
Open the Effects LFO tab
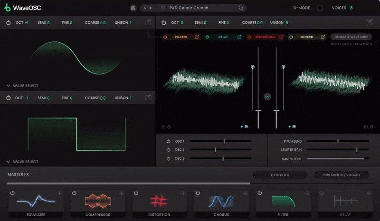(280, 175)
